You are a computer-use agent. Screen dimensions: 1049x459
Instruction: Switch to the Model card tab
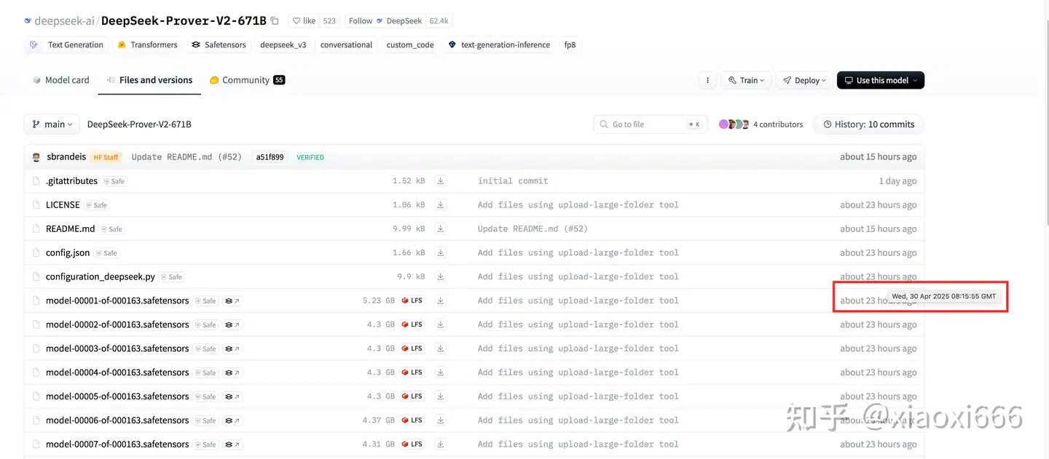point(61,80)
